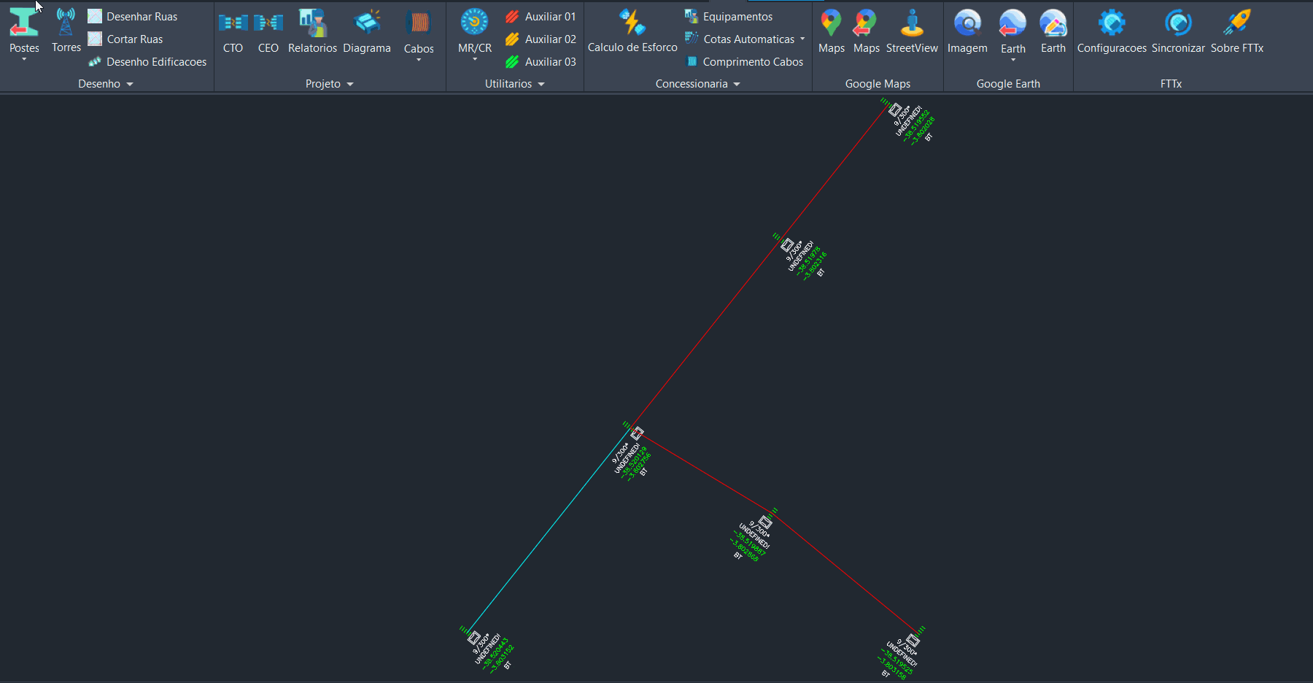The image size is (1313, 683).
Task: Toggle the Auxiliar 02 layer
Action: coord(540,39)
